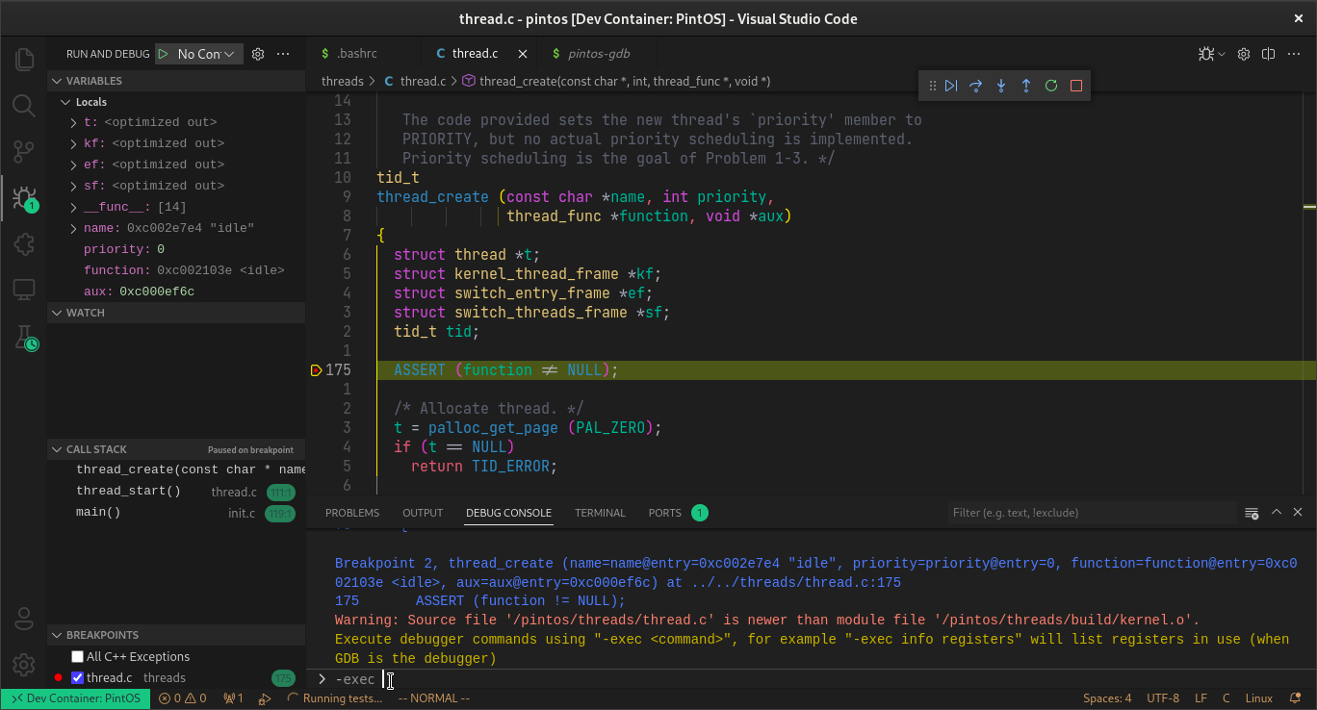1317x710 pixels.
Task: Click debug run icon in status bar
Action: 265,698
